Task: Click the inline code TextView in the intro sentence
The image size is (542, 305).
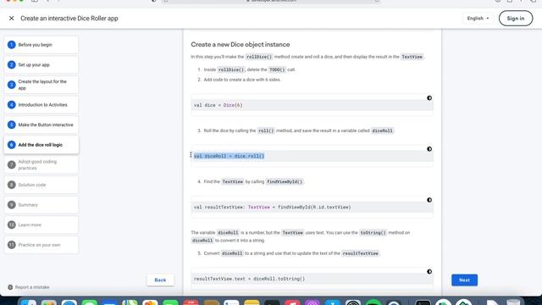Action: pyautogui.click(x=412, y=57)
